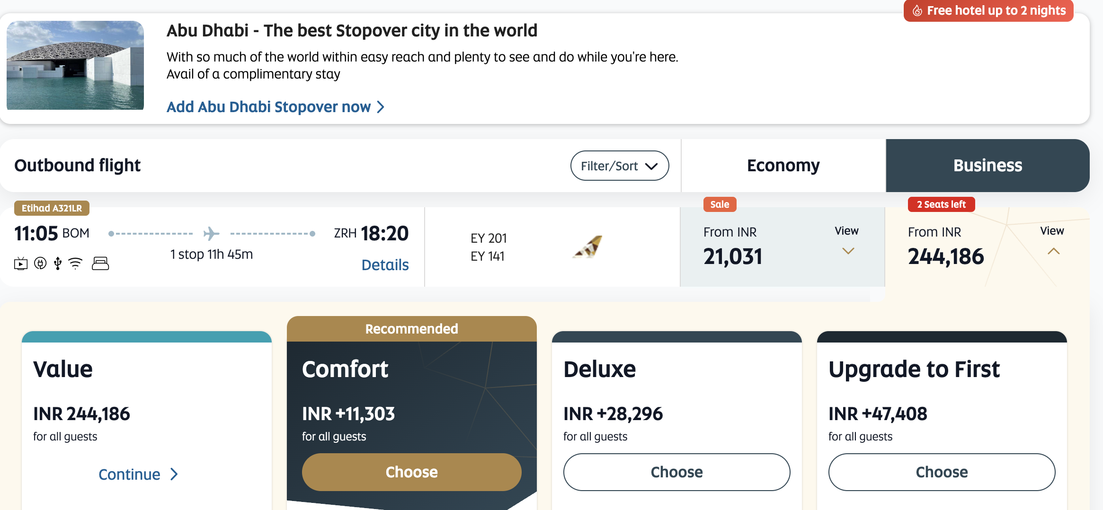1103x510 pixels.
Task: Click the power outlet amenity icon
Action: (x=41, y=263)
